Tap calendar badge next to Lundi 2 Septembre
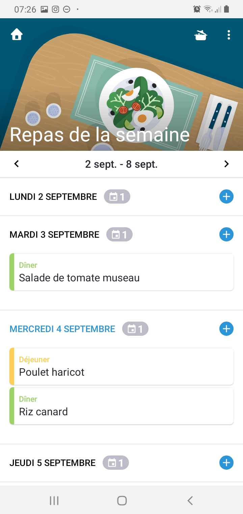 [117, 197]
